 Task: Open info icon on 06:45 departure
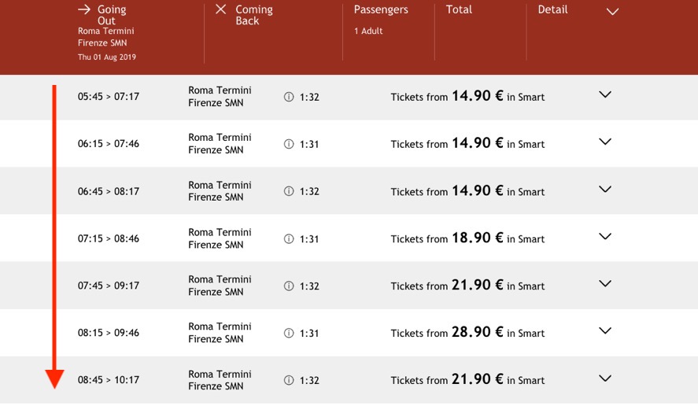[289, 191]
